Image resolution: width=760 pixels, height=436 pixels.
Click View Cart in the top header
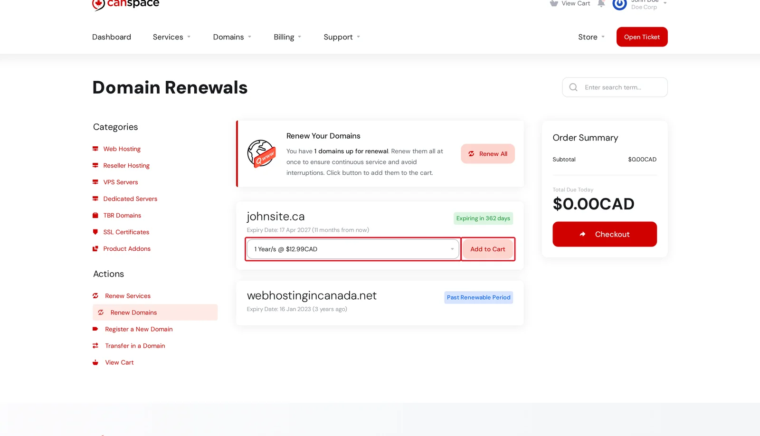[x=576, y=3]
